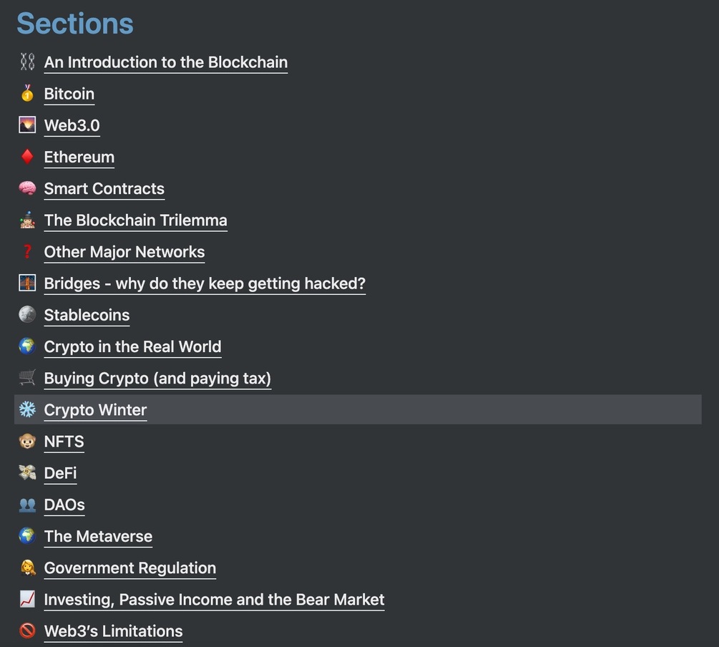
Task: Select the DAOs page link
Action: pos(64,505)
